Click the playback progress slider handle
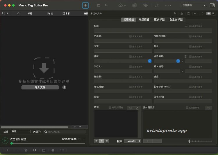 [x=12, y=143]
